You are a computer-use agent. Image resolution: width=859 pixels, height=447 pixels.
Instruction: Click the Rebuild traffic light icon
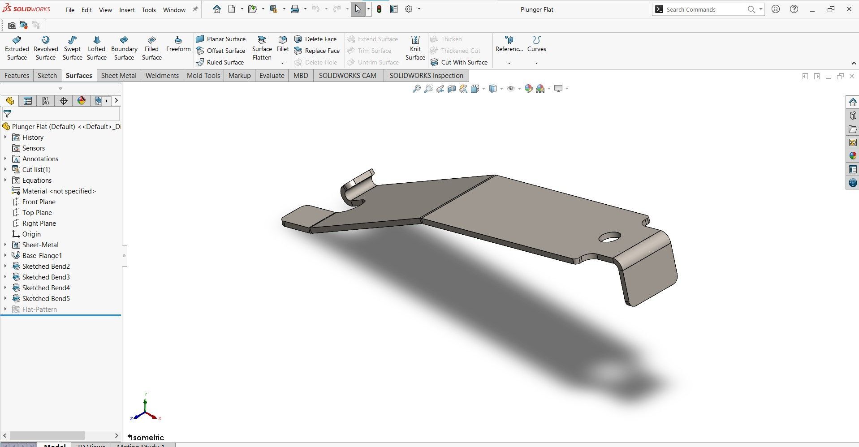(379, 9)
